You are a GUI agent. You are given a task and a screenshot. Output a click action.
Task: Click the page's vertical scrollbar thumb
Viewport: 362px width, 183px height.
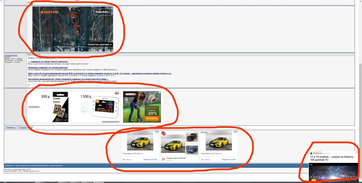[x=360, y=120]
